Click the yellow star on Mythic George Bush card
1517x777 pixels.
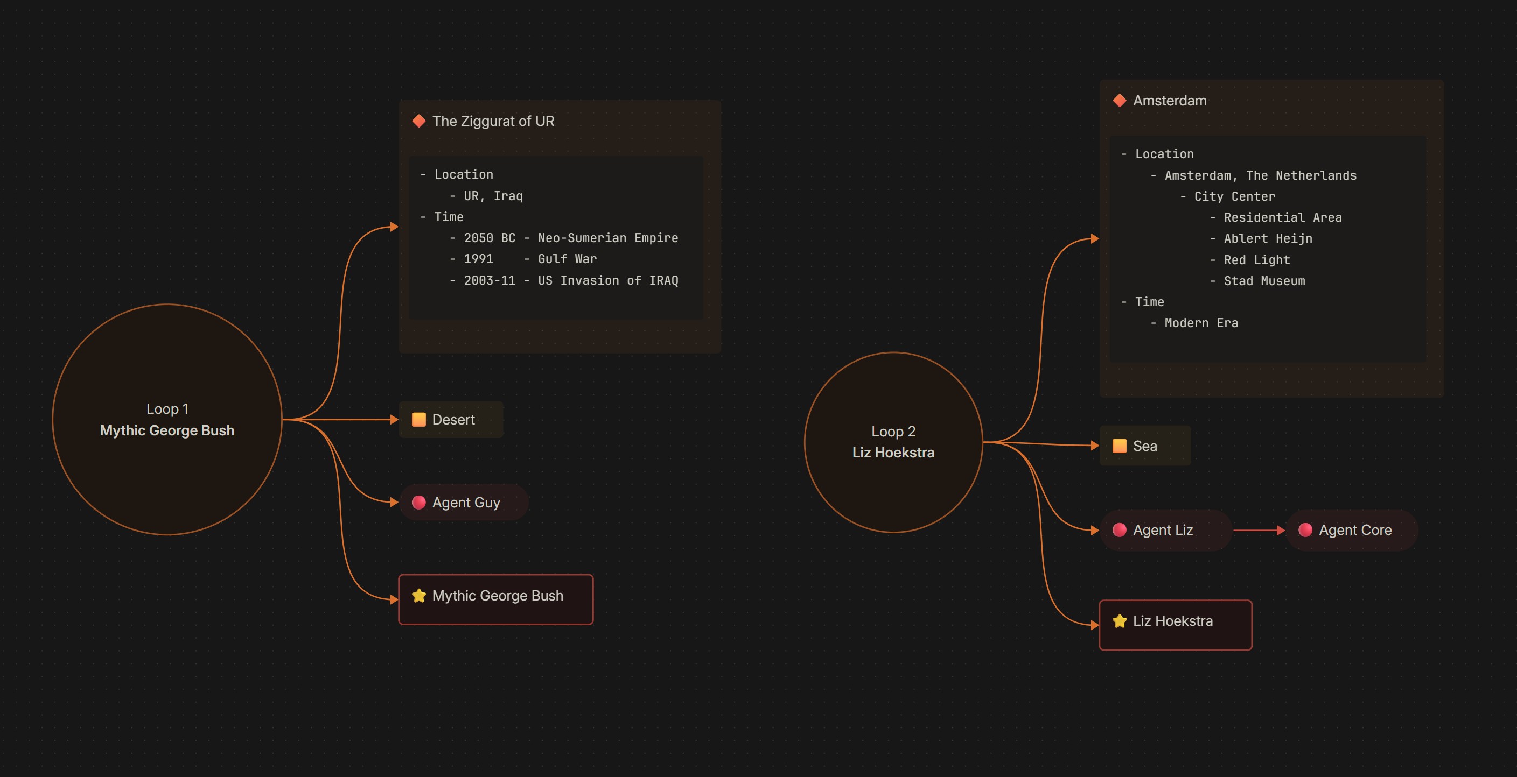point(419,596)
